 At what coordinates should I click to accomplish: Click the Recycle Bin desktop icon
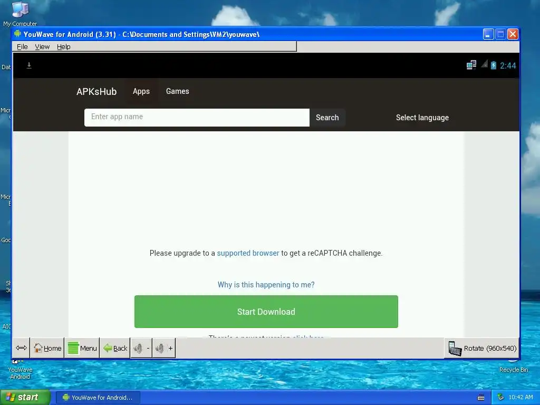pos(514,369)
